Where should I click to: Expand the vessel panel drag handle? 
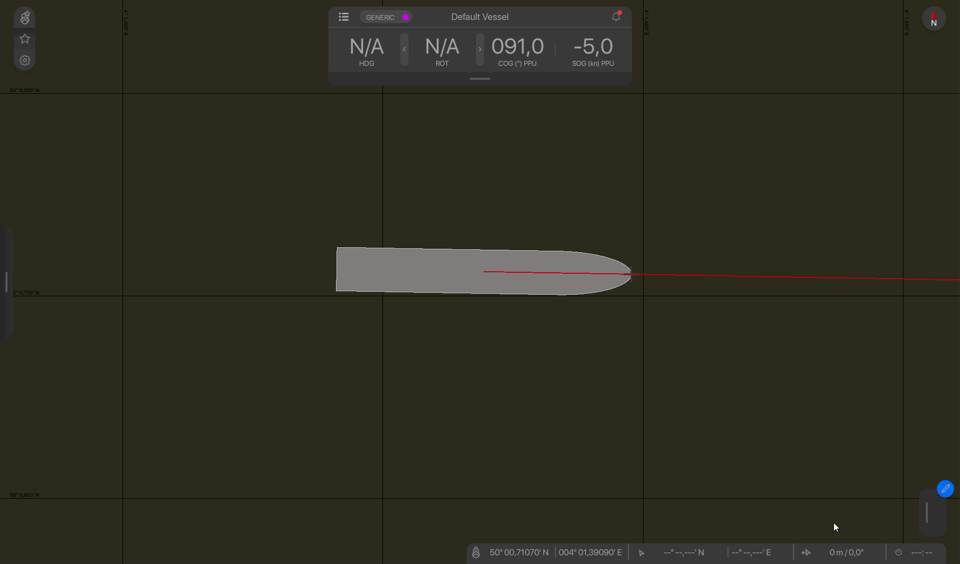pos(480,79)
